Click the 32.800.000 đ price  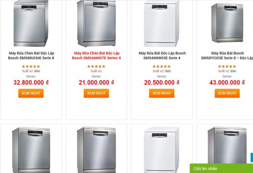(31, 83)
